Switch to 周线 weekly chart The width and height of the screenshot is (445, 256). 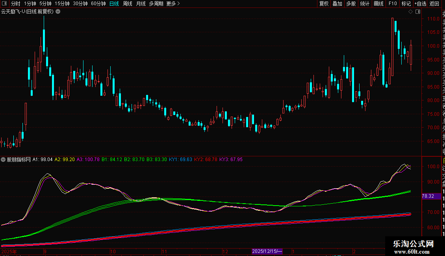click(x=128, y=4)
